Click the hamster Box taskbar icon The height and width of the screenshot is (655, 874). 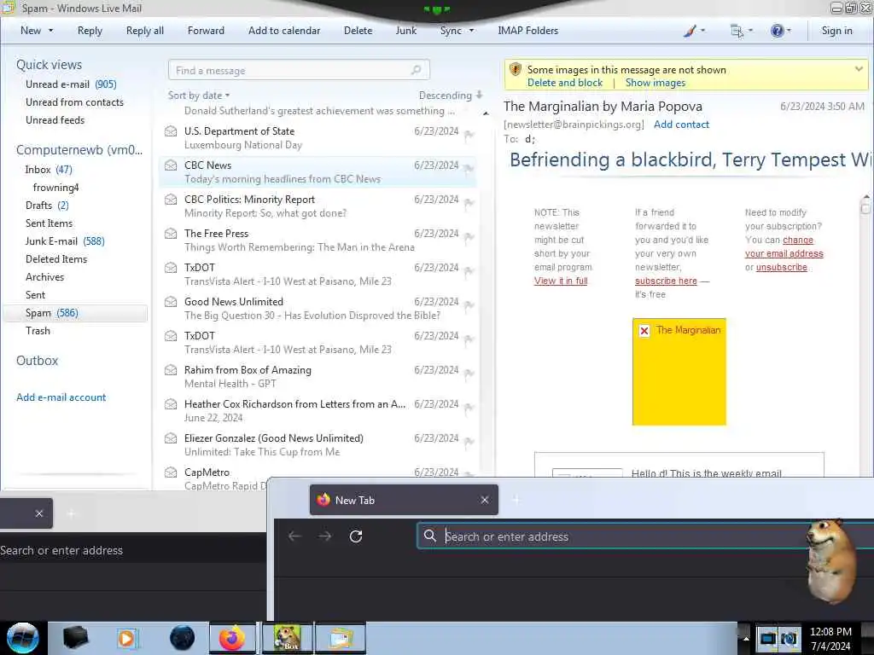pyautogui.click(x=288, y=638)
